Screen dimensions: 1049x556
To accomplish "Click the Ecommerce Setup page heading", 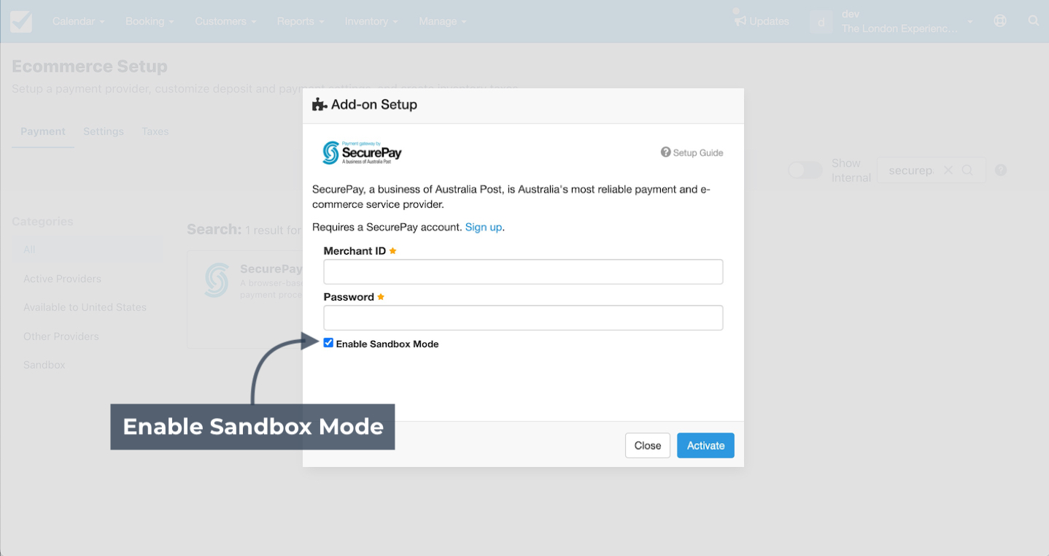I will pyautogui.click(x=90, y=66).
